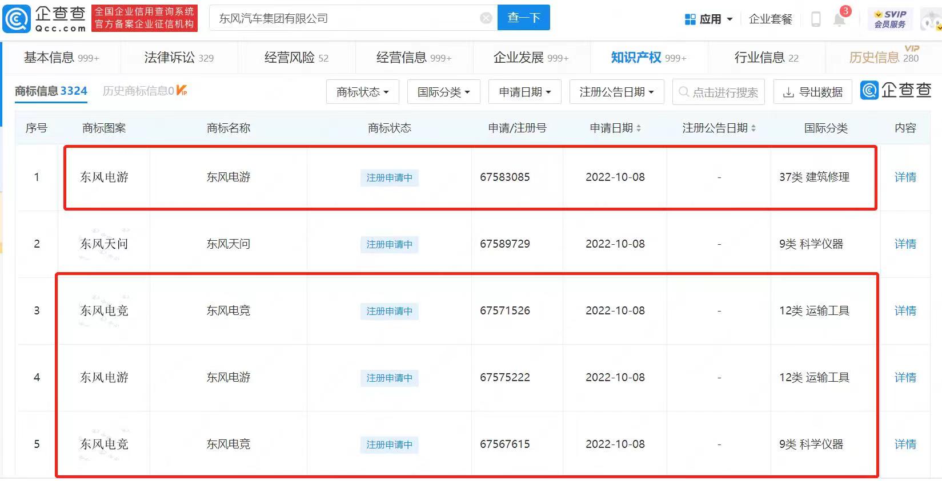The image size is (942, 481).
Task: Click the 申请/注册号 column header
Action: click(517, 128)
